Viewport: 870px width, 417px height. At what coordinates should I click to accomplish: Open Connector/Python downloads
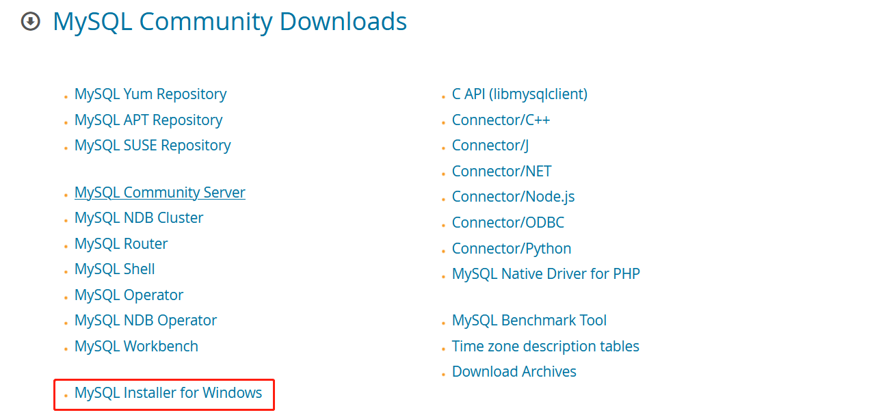512,249
